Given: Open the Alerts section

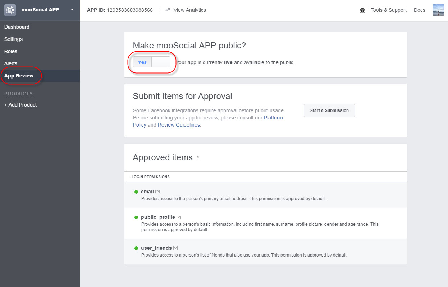Looking at the screenshot, I should [x=11, y=63].
